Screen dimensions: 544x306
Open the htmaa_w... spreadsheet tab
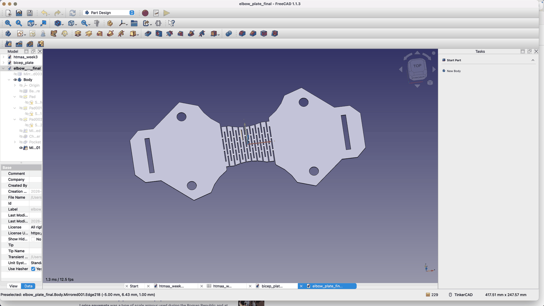222,286
